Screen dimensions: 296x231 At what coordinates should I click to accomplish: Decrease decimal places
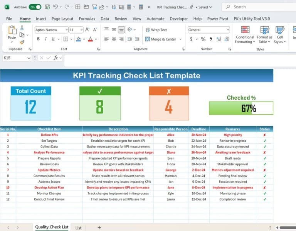227,39
